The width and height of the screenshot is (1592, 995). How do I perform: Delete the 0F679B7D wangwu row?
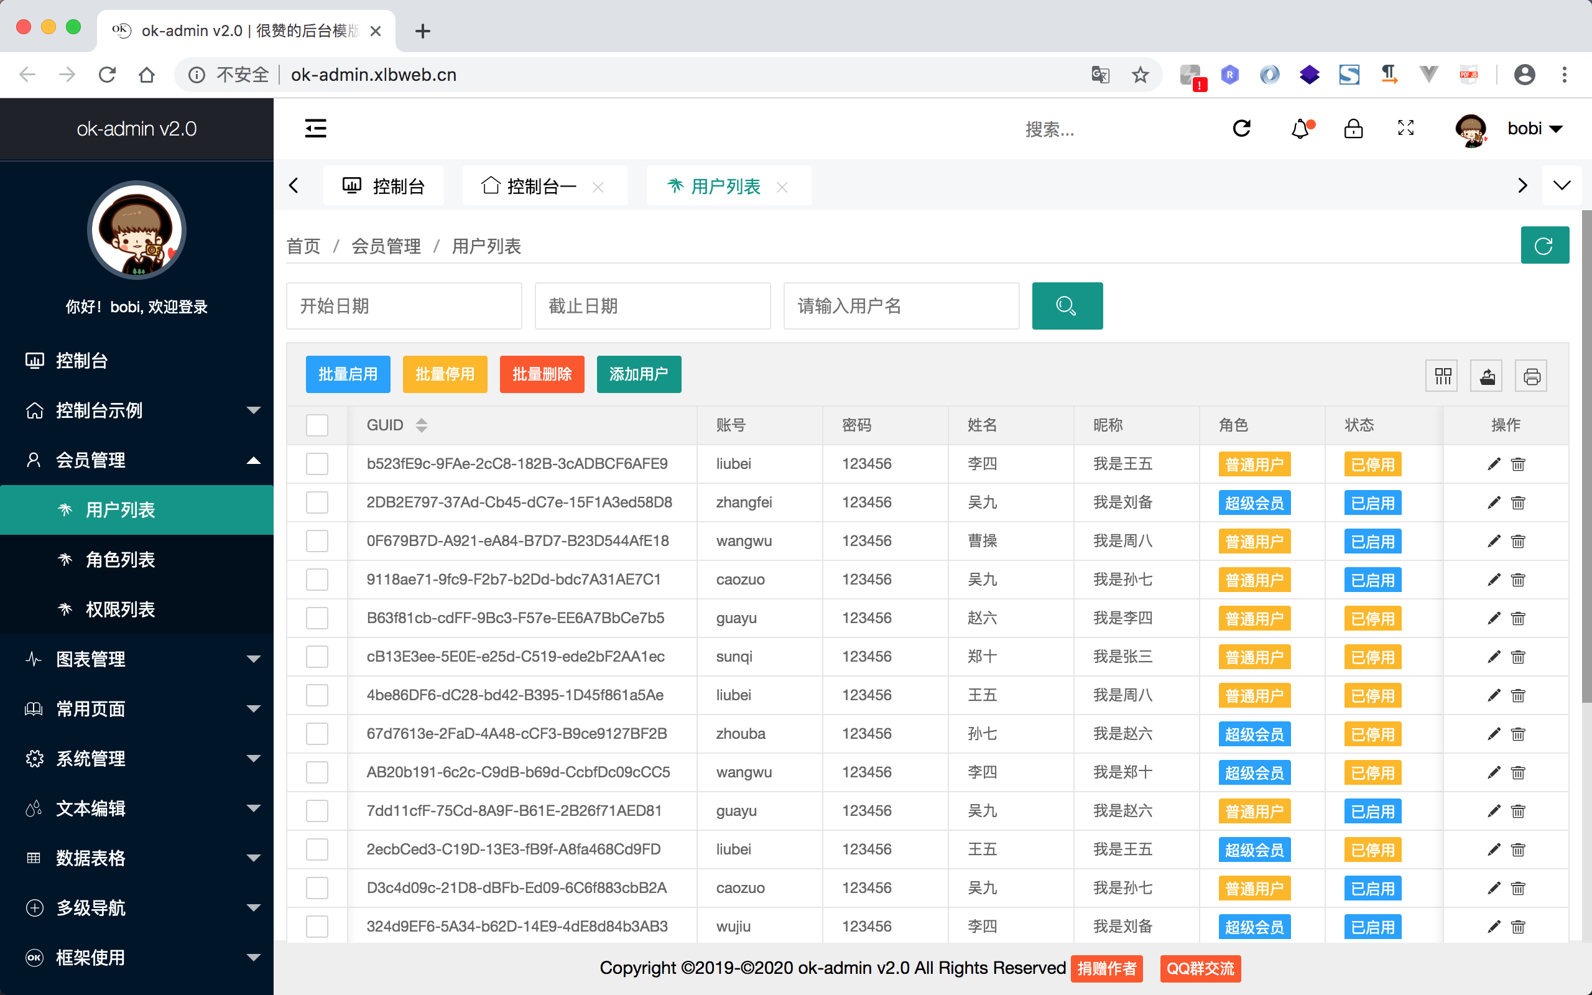[1519, 541]
